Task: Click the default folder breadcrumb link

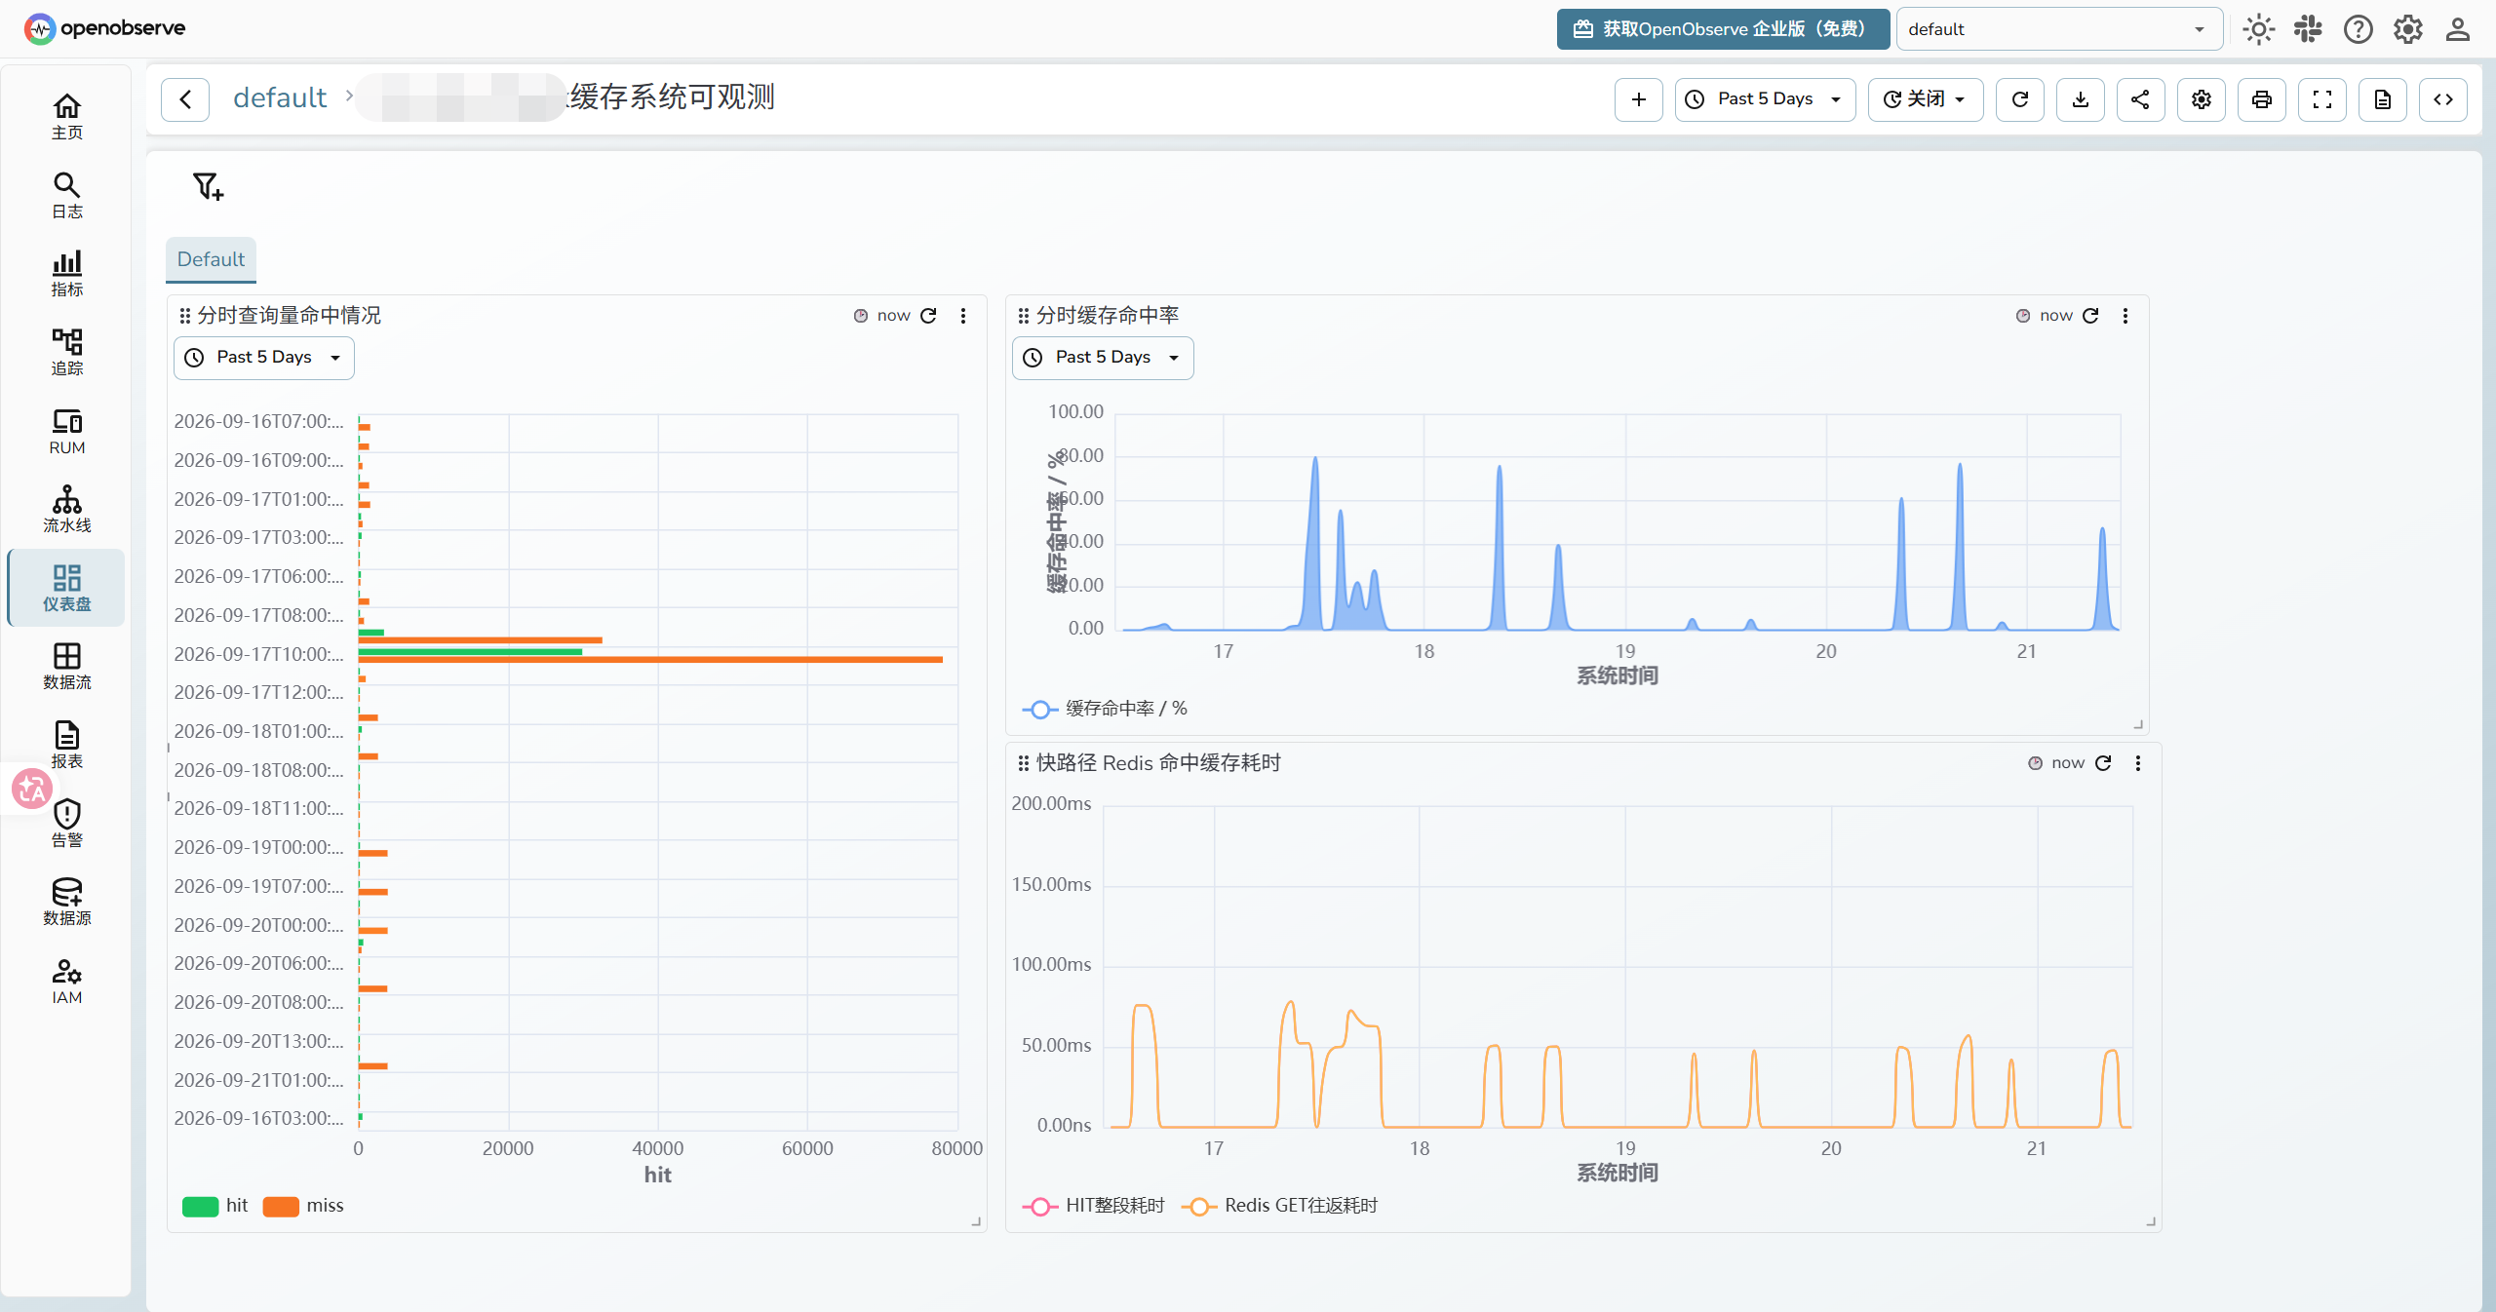Action: (x=280, y=97)
